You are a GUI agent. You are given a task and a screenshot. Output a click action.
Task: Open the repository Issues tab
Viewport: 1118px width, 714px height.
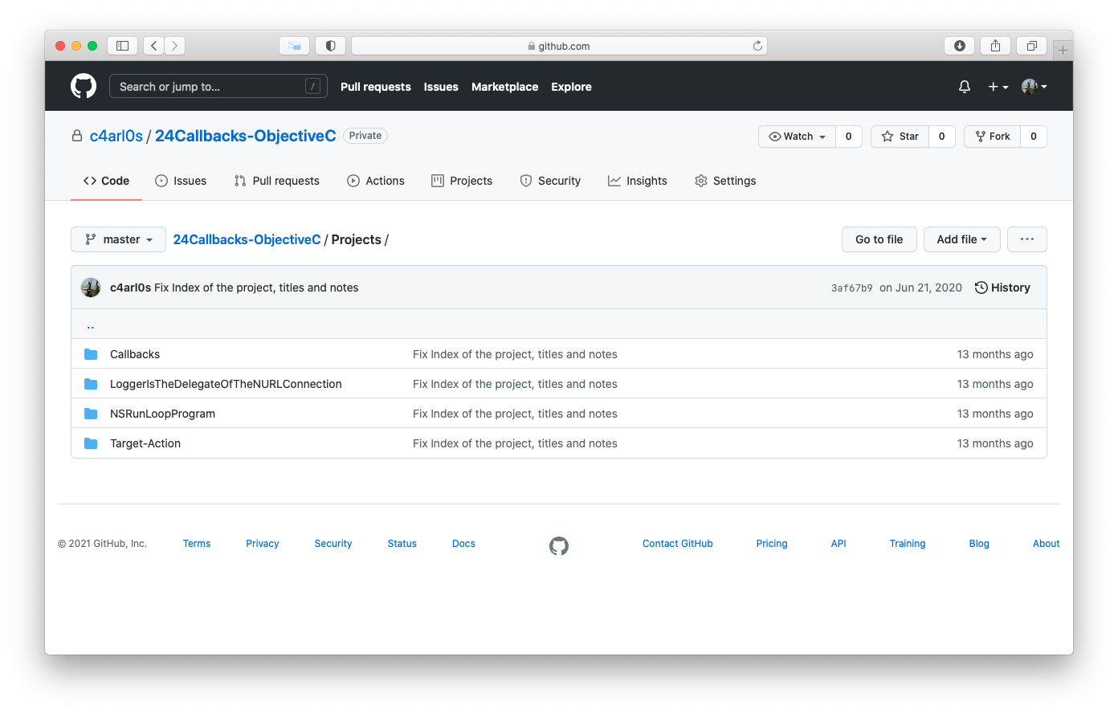coord(181,181)
